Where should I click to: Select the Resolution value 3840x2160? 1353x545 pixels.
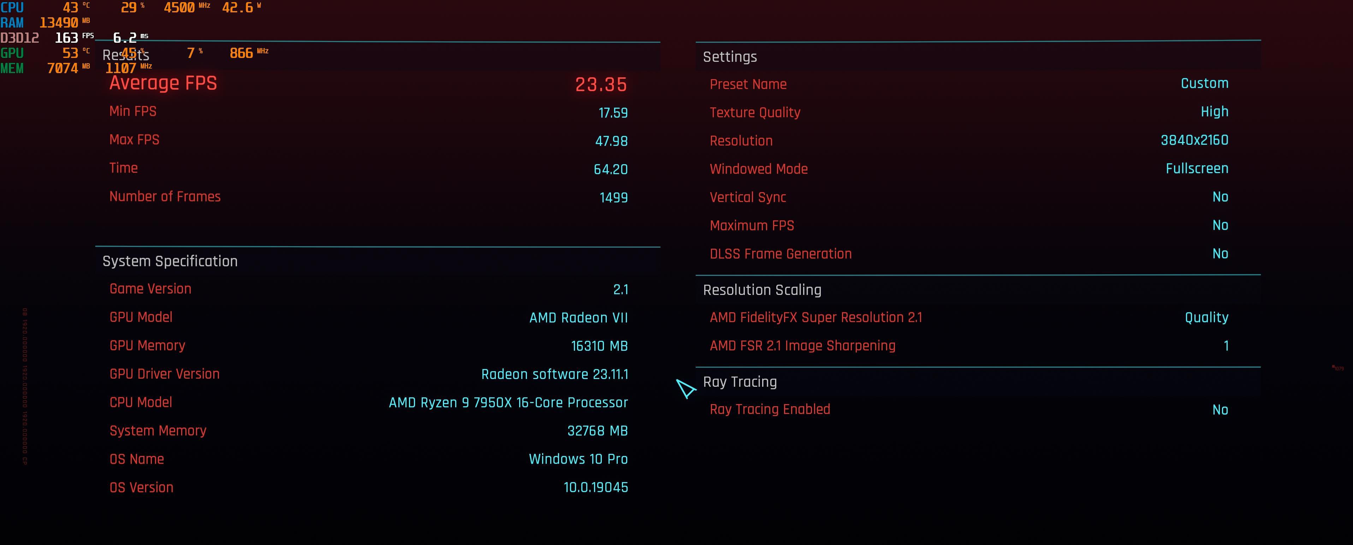(x=1194, y=140)
